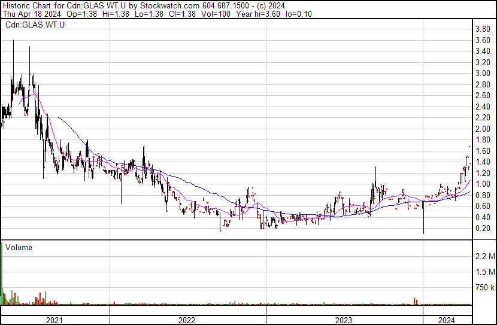Click the 2021 year label on time axis
Screen dimensions: 497x325
coord(54,320)
